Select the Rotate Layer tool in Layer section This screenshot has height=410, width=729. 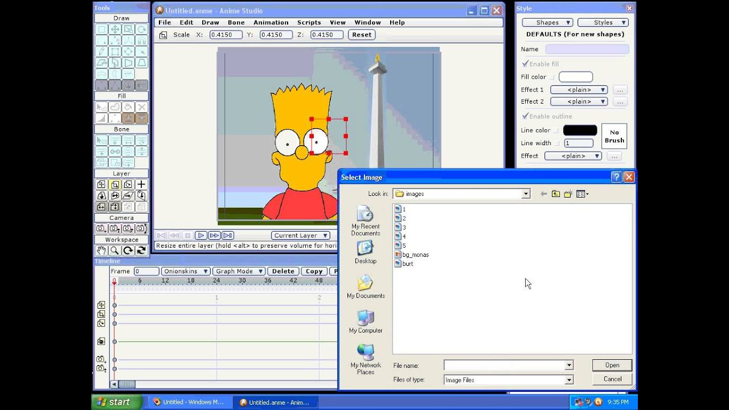click(128, 184)
